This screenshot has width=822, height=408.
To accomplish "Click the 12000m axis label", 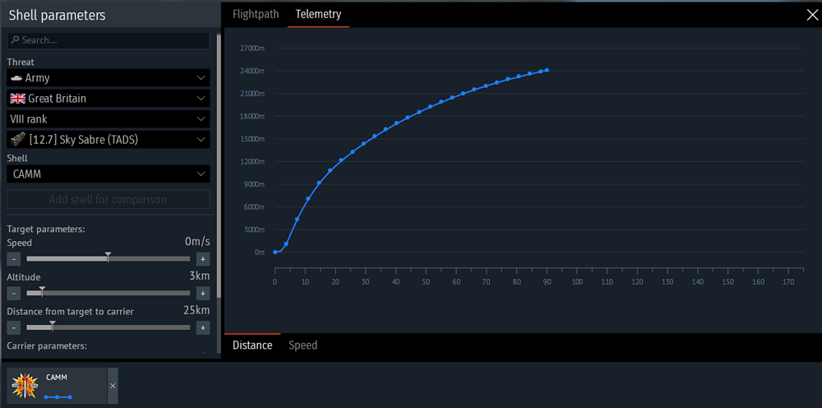I will pos(252,161).
